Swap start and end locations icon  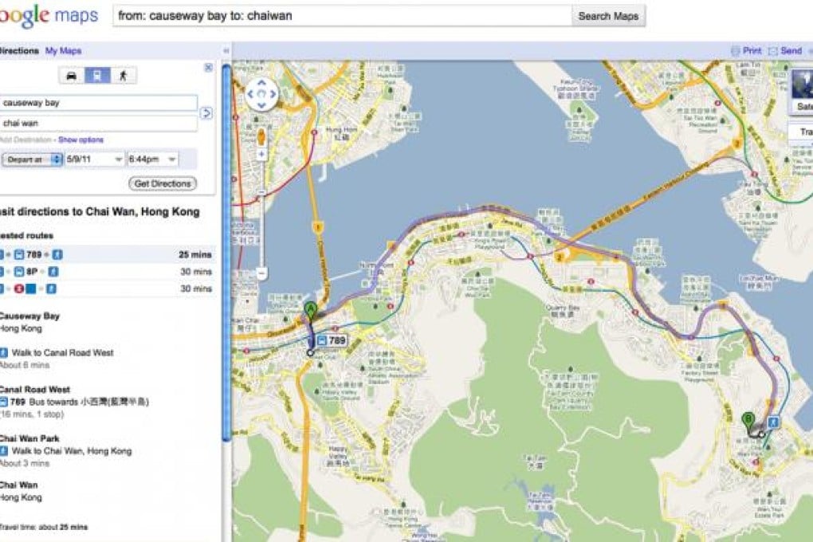click(206, 113)
